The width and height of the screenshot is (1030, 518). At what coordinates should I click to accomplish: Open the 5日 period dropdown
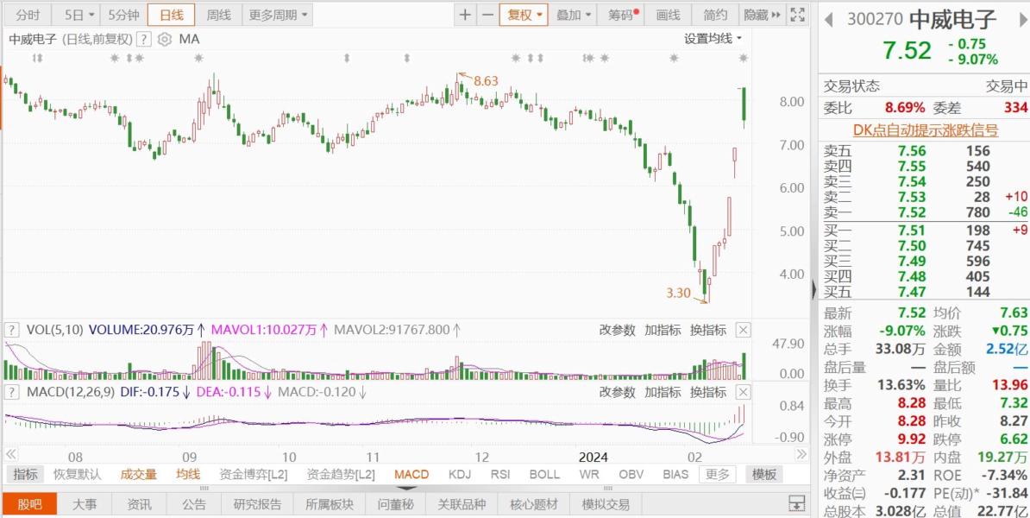pyautogui.click(x=79, y=16)
